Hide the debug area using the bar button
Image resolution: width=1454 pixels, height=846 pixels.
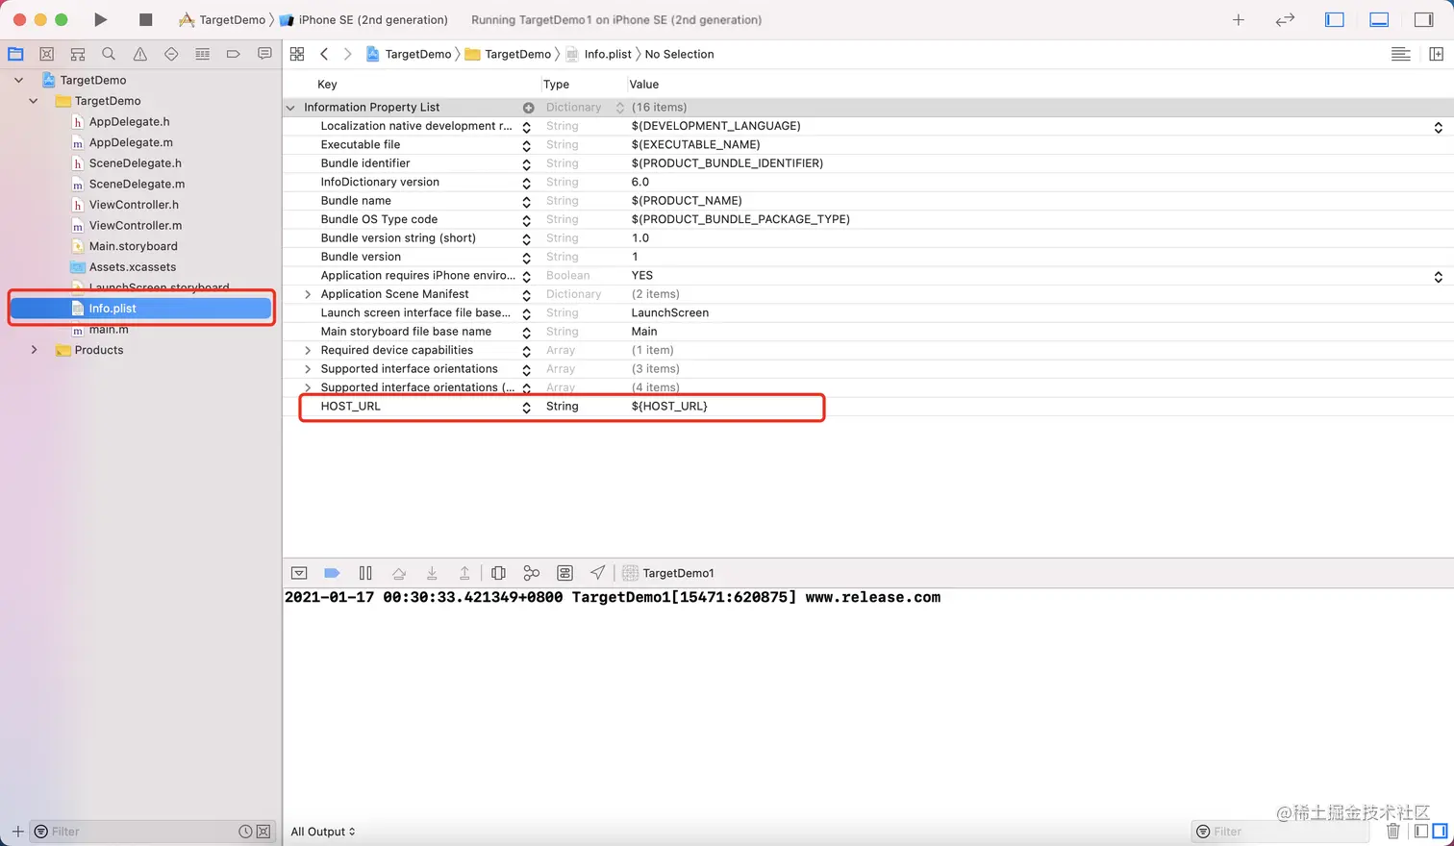pyautogui.click(x=299, y=573)
